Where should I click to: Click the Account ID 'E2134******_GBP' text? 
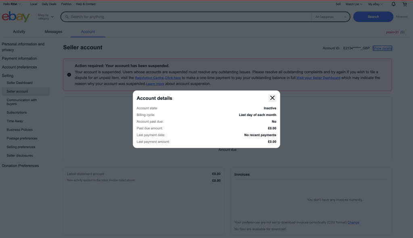pyautogui.click(x=357, y=48)
